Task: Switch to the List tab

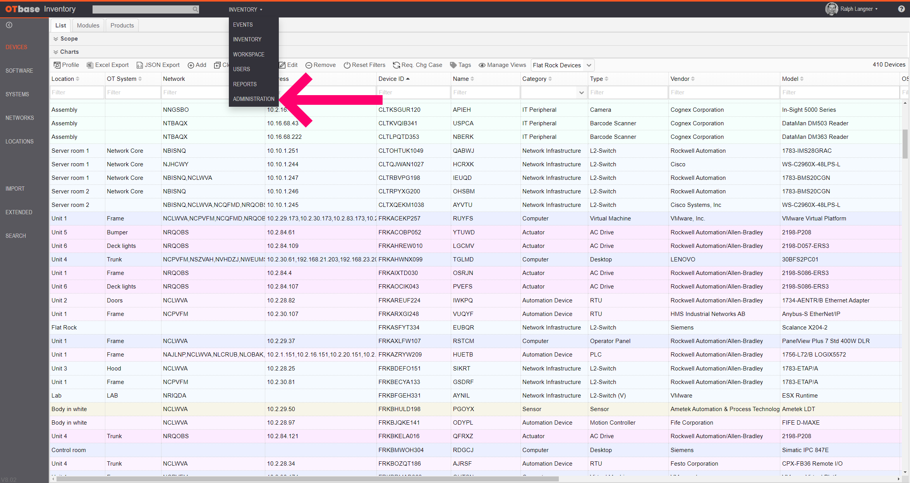Action: [60, 26]
